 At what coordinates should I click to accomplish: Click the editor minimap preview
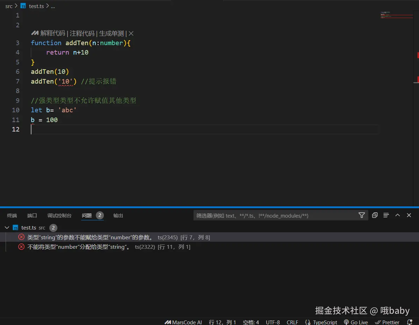coord(397,15)
